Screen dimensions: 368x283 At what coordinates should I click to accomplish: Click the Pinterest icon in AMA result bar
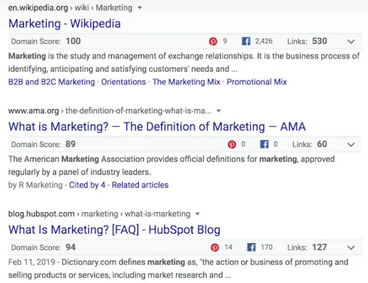tap(232, 144)
